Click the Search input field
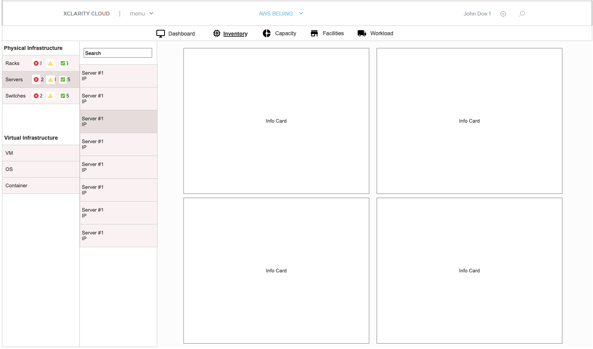The width and height of the screenshot is (593, 349). [118, 53]
